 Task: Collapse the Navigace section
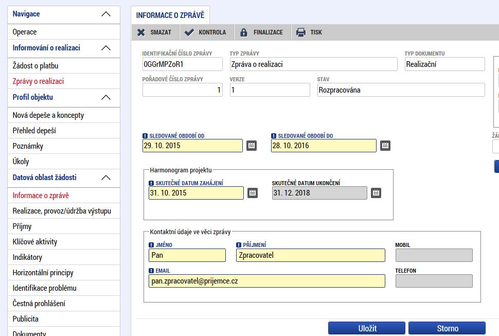point(106,14)
